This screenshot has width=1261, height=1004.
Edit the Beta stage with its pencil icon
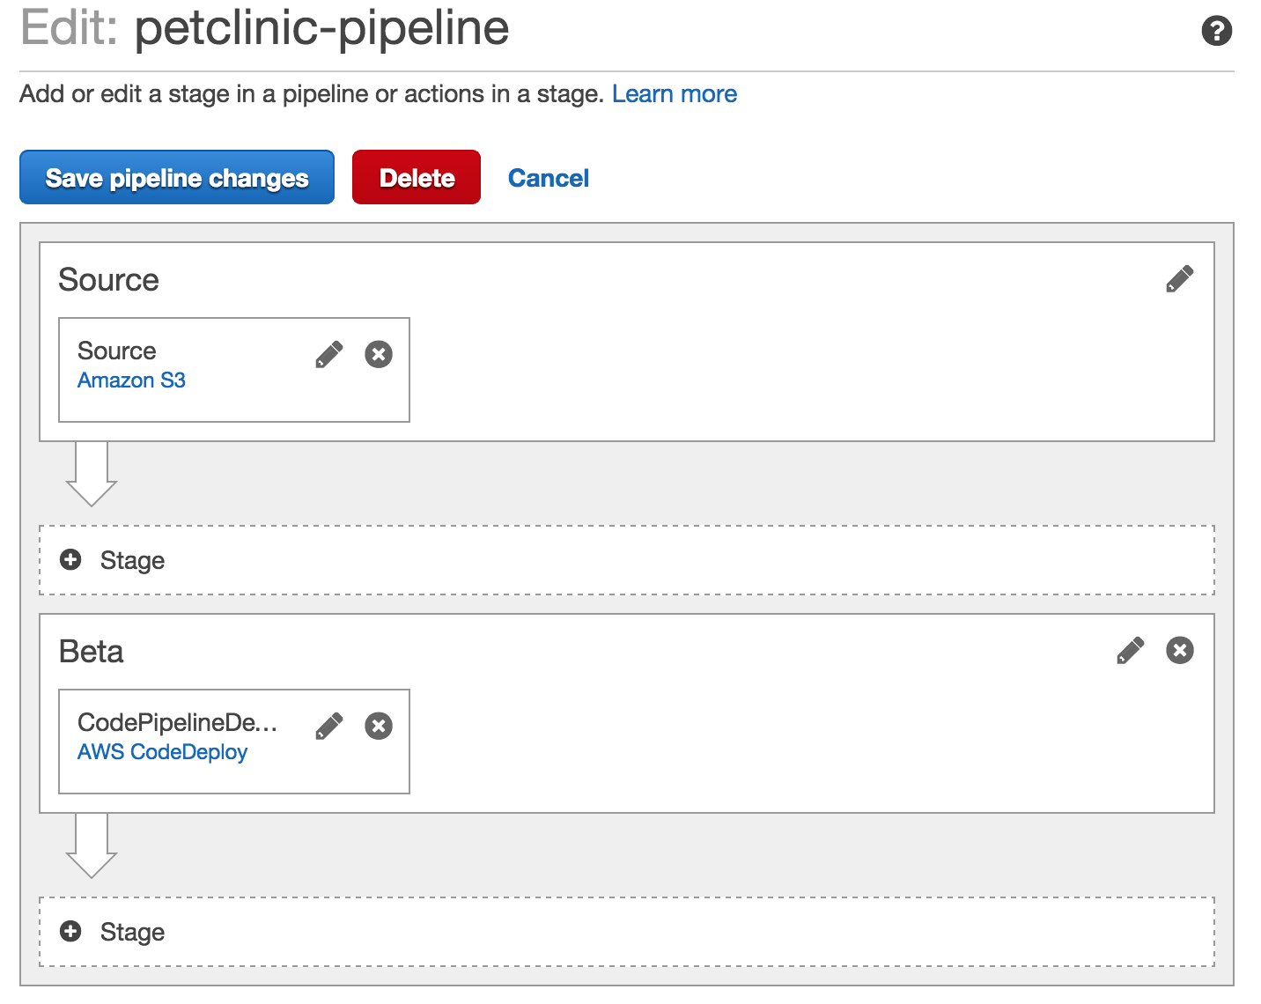tap(1130, 650)
